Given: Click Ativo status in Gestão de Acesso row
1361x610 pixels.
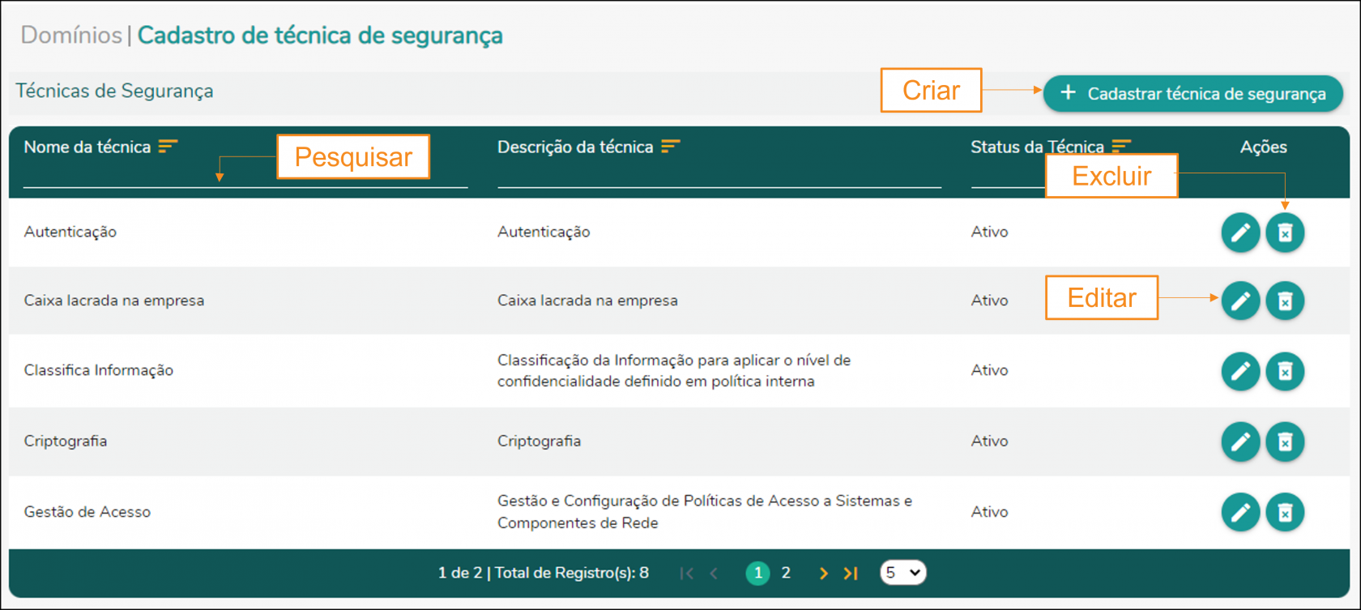Looking at the screenshot, I should click(989, 512).
